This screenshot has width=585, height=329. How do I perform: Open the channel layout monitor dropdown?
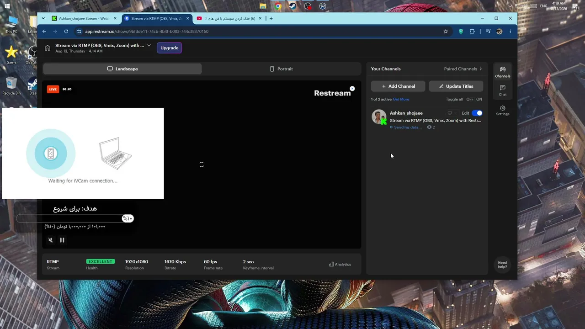click(x=451, y=113)
